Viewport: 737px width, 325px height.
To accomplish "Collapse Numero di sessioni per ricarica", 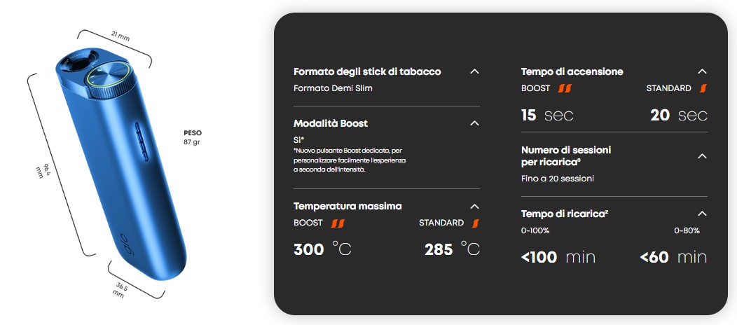I will (702, 156).
